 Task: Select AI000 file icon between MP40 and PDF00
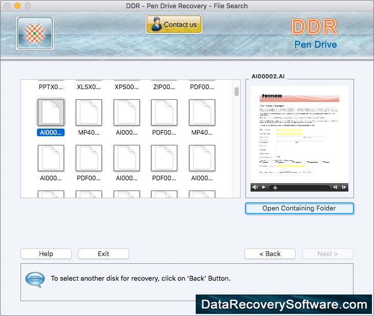coord(127,112)
